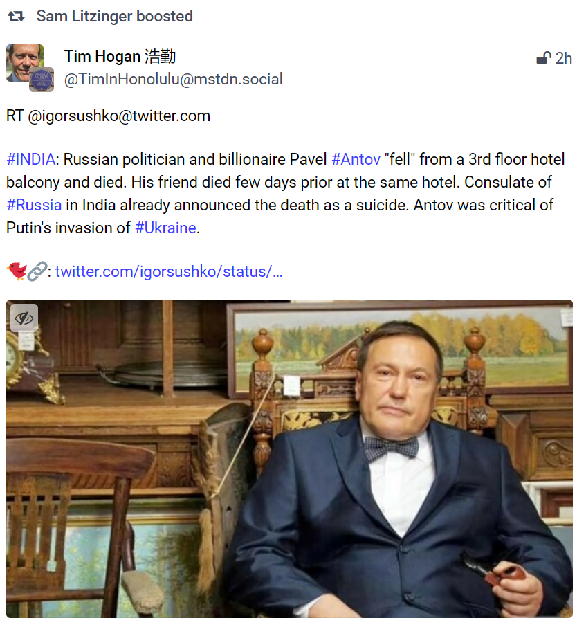Click the small booster avatar overlay
The height and width of the screenshot is (627, 586).
41,80
